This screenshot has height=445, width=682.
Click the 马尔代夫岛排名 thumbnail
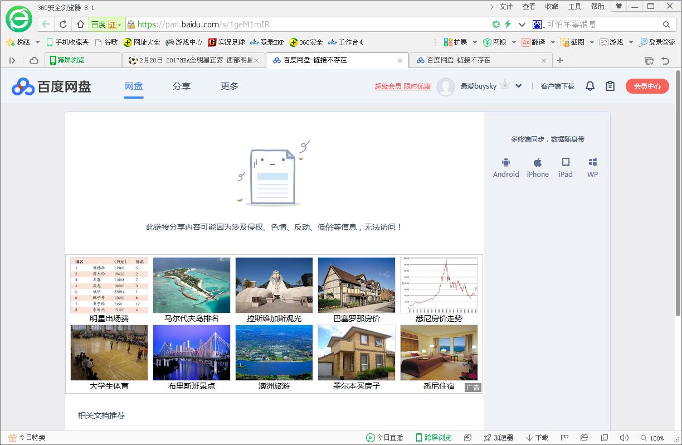(x=192, y=285)
